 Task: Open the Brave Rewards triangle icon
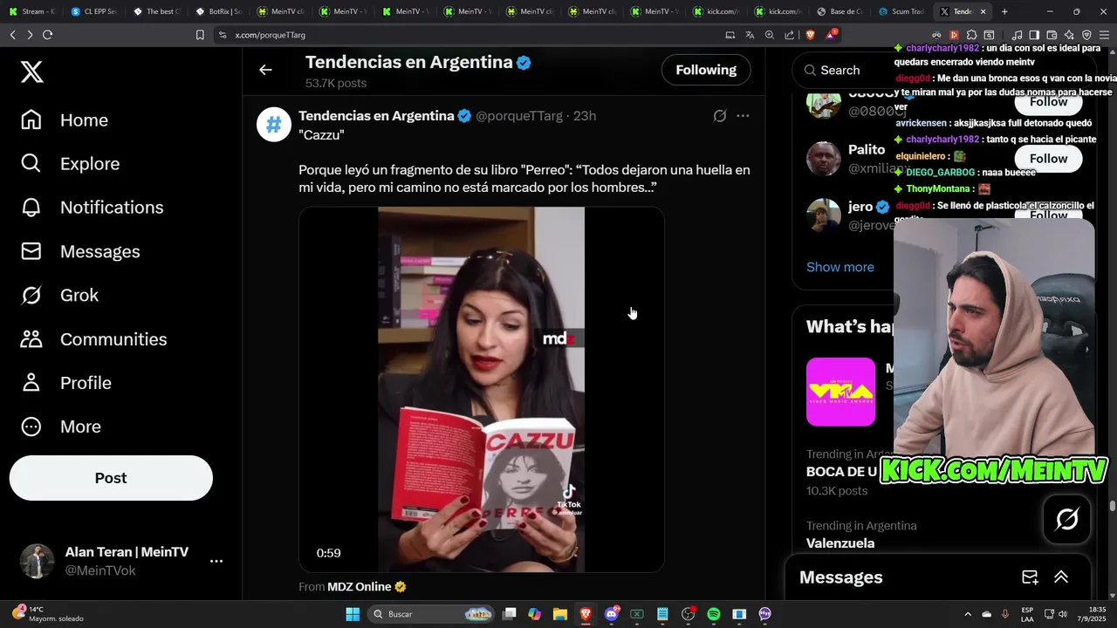[831, 35]
